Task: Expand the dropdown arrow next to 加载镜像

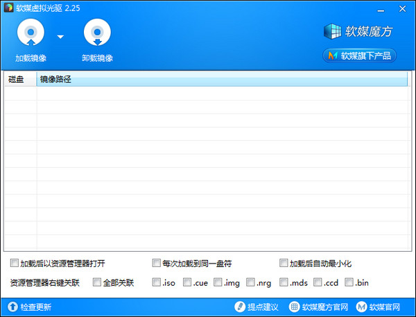Action: point(60,37)
